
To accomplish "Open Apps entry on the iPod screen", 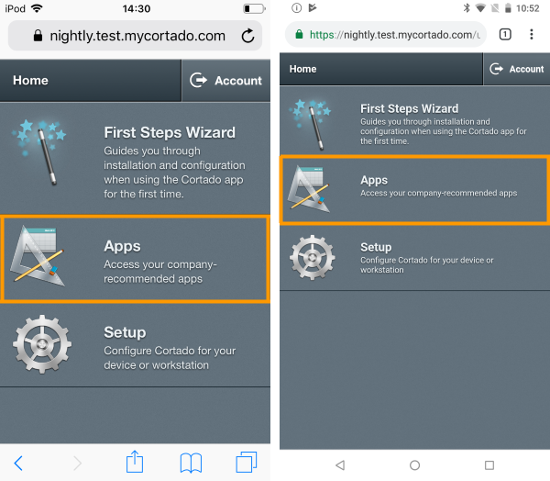I will pos(135,259).
